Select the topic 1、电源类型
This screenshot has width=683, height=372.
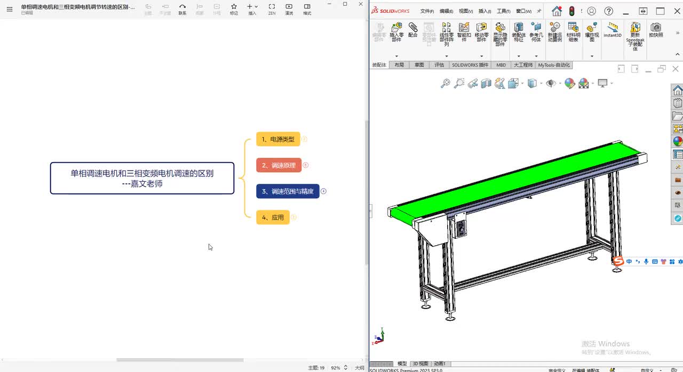point(278,139)
